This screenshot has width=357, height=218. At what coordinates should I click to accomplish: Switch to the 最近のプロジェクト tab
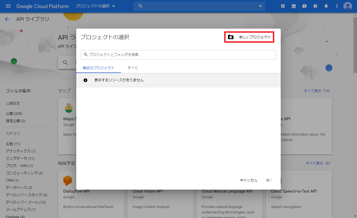coord(98,68)
